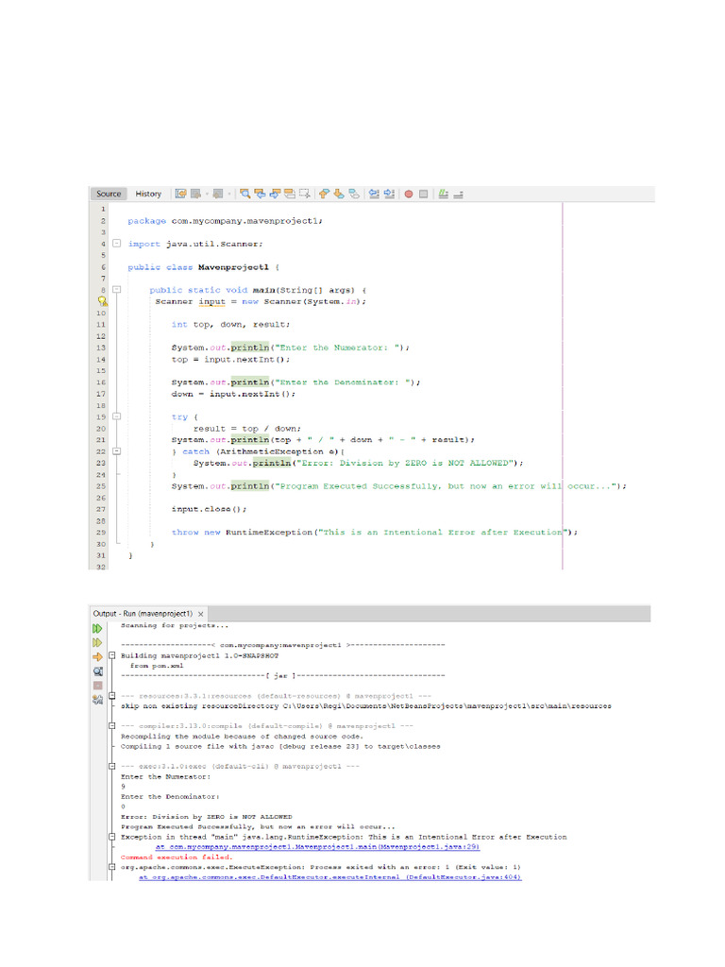Open the Maven settings icon in Output sidebar
Viewport: 725px width, 967px height.
(x=96, y=700)
